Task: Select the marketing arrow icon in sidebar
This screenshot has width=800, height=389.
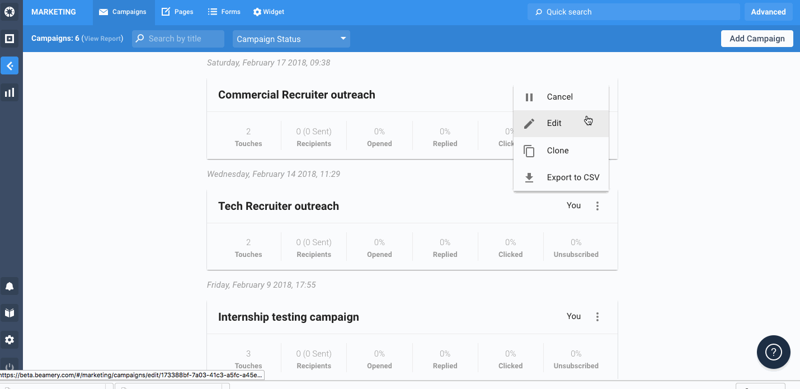Action: [10, 65]
